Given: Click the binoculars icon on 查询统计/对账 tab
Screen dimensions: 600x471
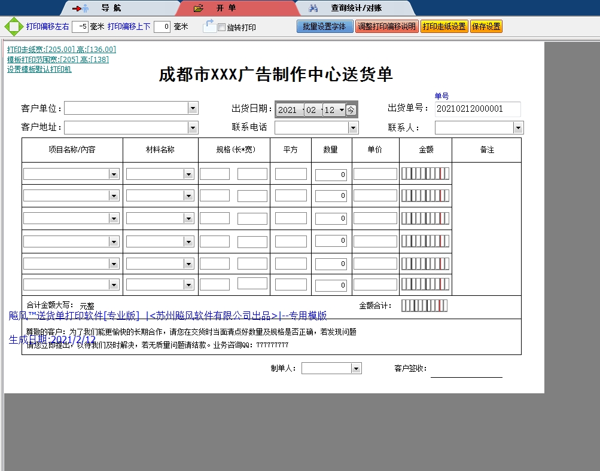Looking at the screenshot, I should (313, 8).
